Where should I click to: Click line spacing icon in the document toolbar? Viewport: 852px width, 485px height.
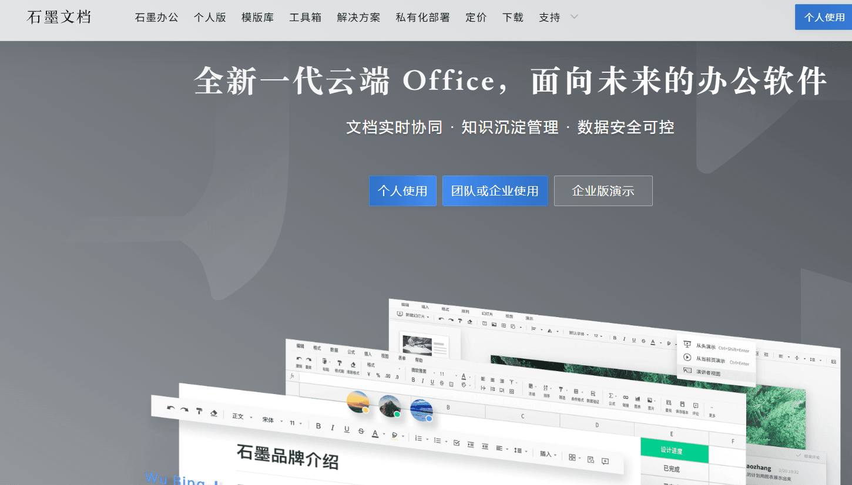tap(518, 450)
